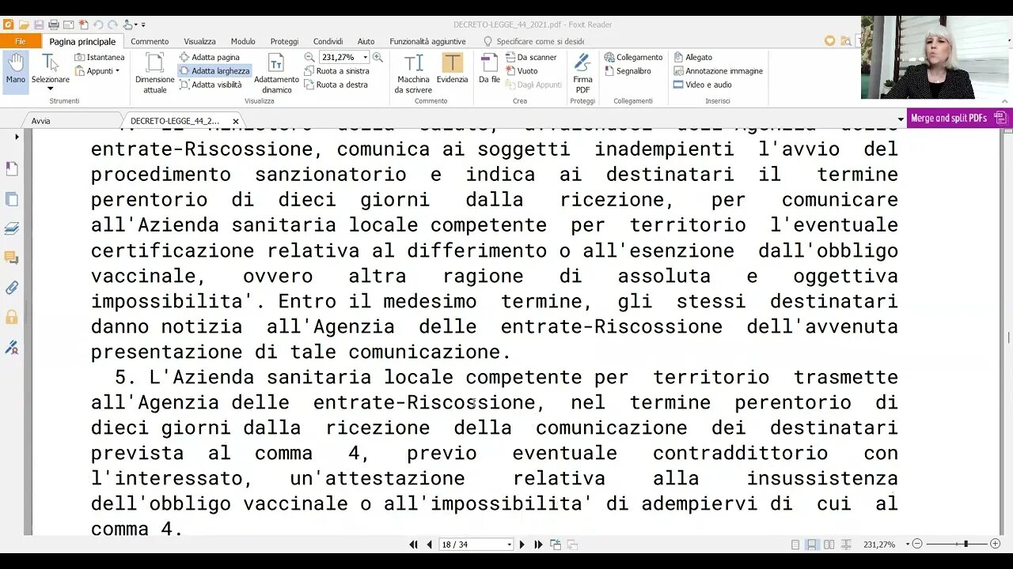Open the side panel security lock icon
Viewport: 1013px width, 569px height.
(x=12, y=317)
